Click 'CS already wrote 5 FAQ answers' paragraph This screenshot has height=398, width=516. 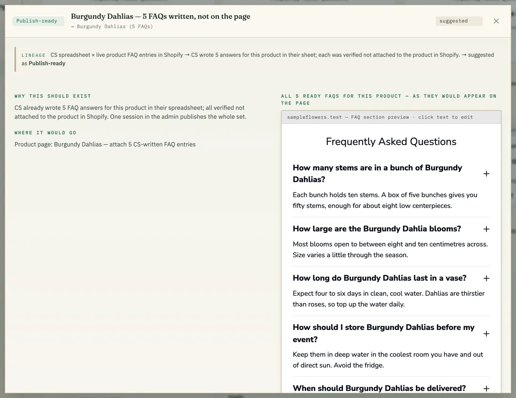[130, 112]
